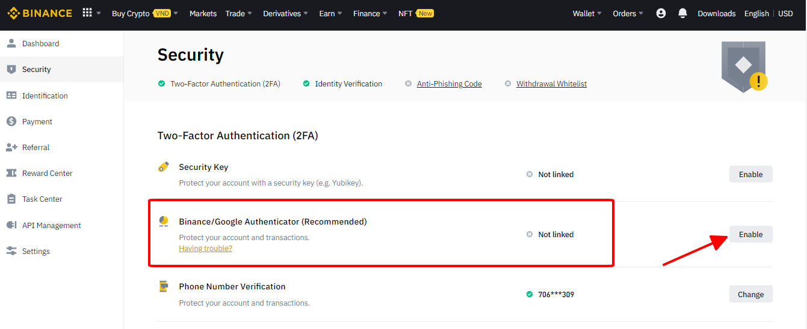Screen dimensions: 807x329
Task: Open the Markets menu item
Action: tap(203, 13)
